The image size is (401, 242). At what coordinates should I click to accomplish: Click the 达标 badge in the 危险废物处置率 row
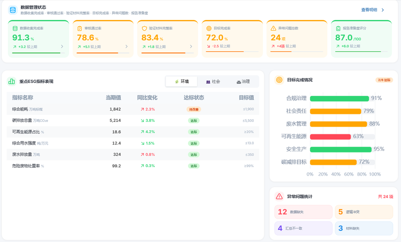[x=193, y=166]
